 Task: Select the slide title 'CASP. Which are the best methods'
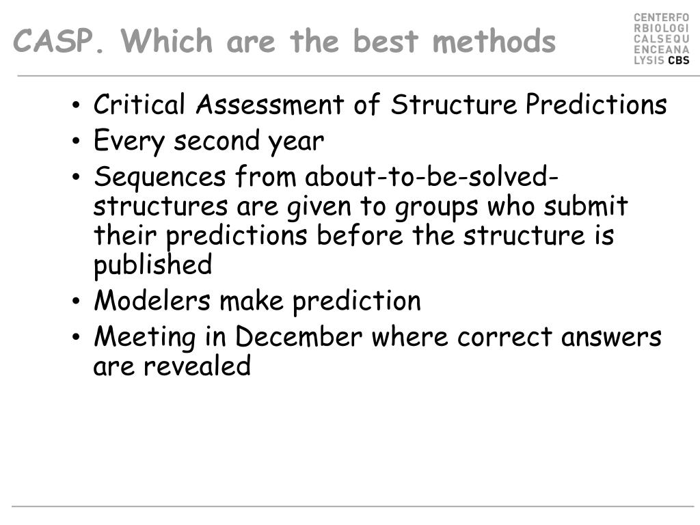[x=284, y=40]
